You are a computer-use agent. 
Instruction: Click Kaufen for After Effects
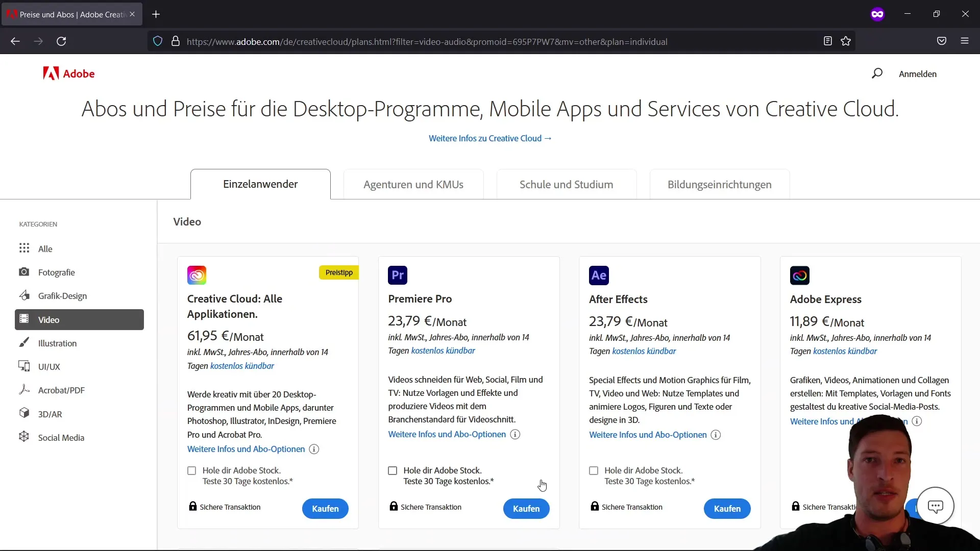point(727,509)
